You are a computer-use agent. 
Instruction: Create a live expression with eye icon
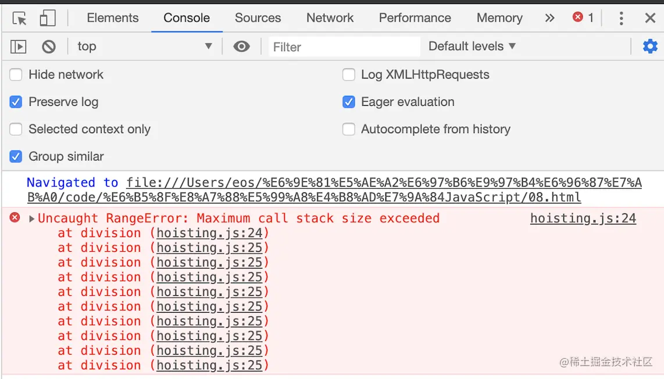click(x=241, y=47)
